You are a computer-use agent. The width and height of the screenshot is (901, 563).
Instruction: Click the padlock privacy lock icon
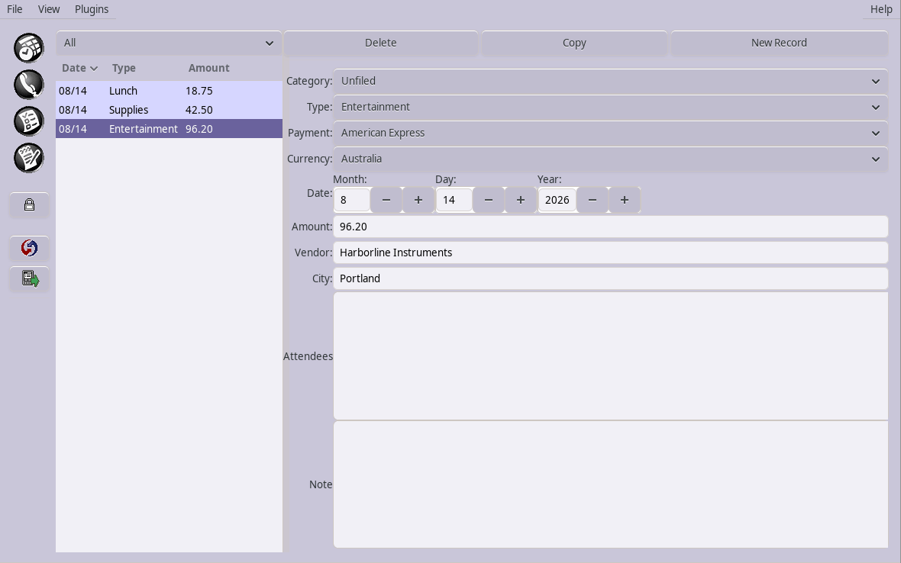(x=29, y=205)
